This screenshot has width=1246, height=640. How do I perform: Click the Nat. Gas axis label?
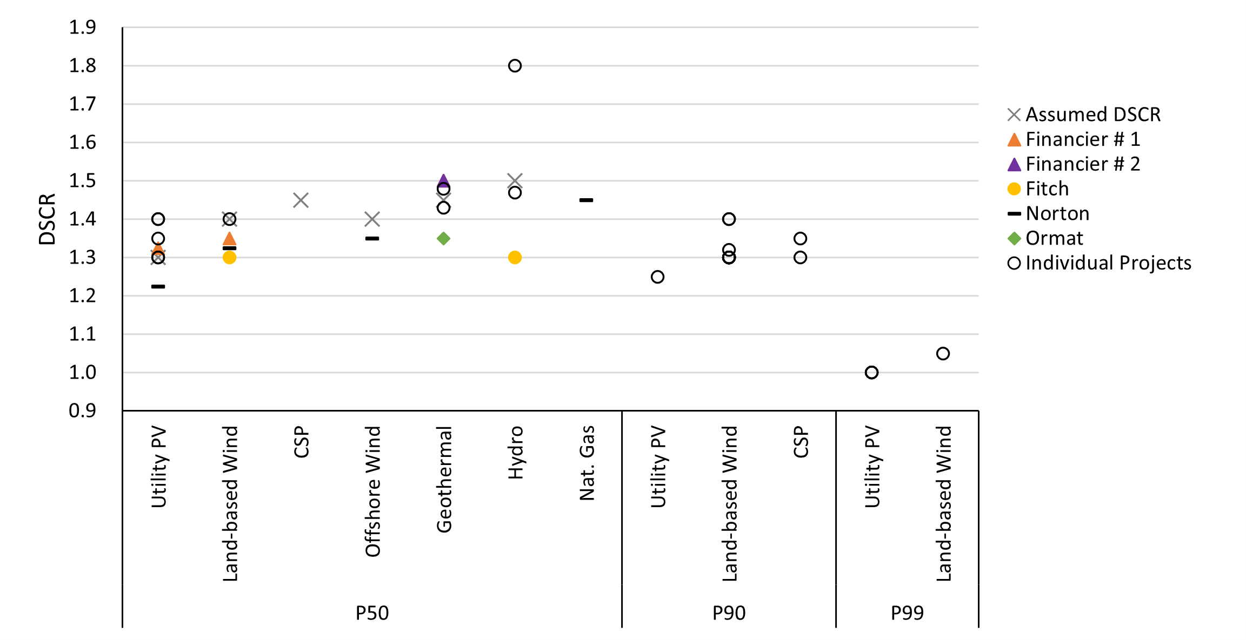click(x=587, y=463)
